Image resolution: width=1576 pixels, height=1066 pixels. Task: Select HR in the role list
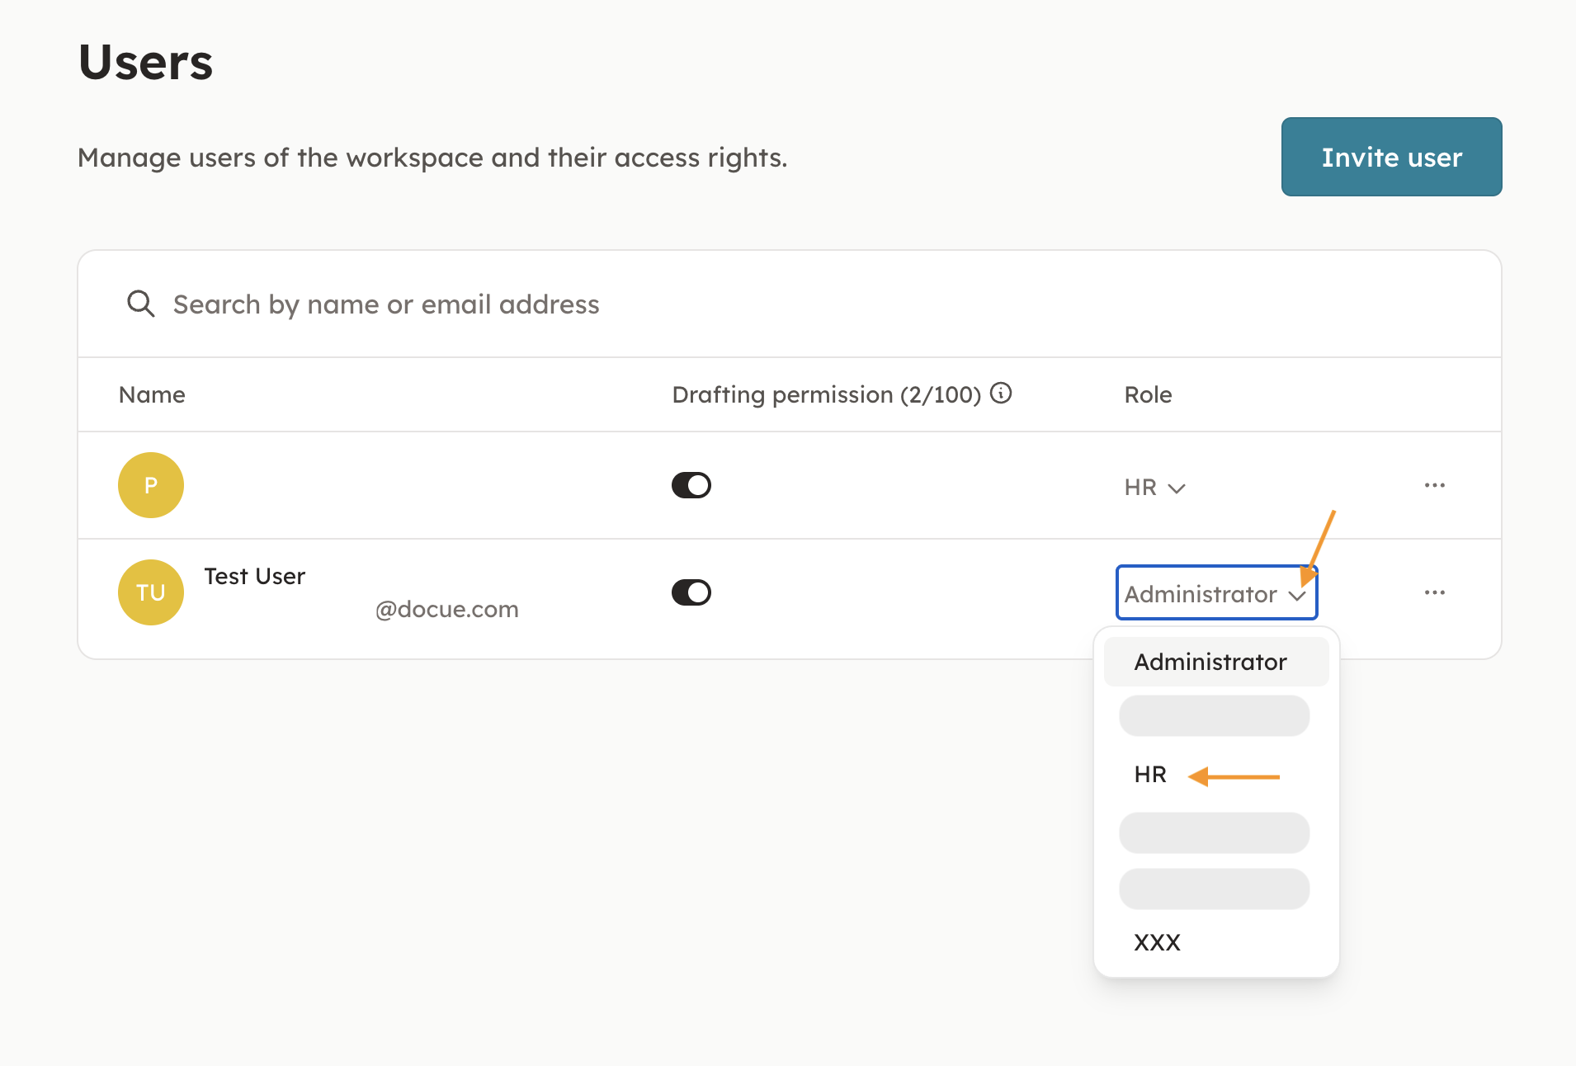click(x=1150, y=775)
